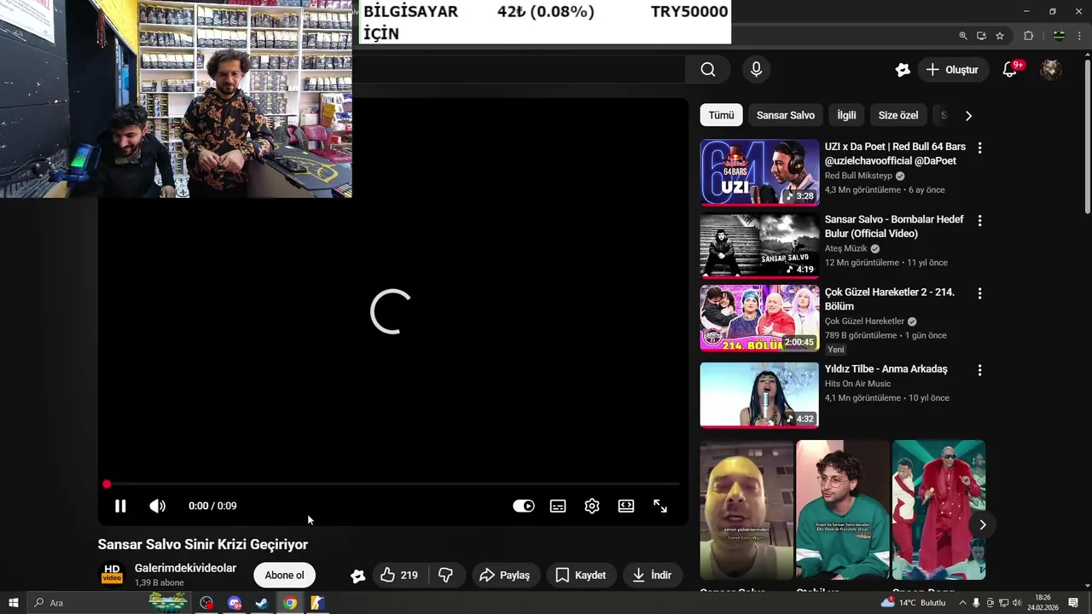This screenshot has height=614, width=1092.
Task: Open options menu for Yıldız Tilbe video
Action: tap(979, 370)
